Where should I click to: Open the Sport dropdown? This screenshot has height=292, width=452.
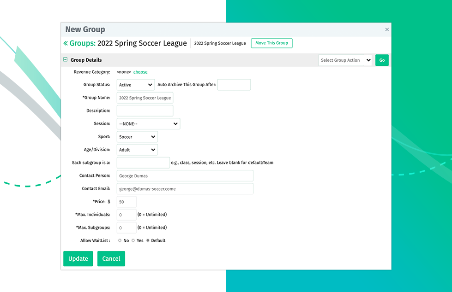coord(137,137)
